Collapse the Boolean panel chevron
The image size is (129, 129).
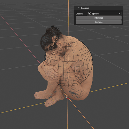coord(79,8)
